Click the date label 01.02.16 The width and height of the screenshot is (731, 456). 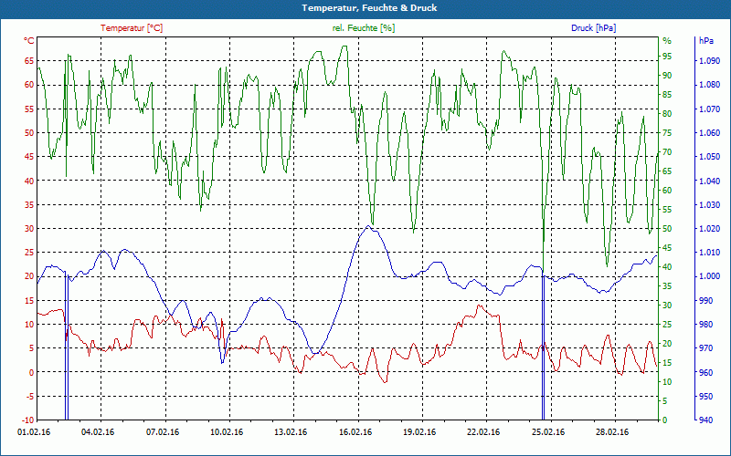point(34,432)
